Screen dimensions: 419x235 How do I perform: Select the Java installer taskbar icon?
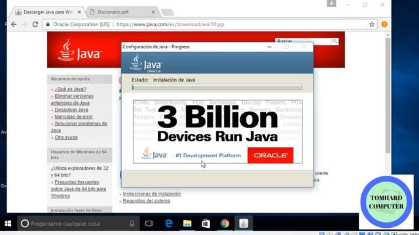(244, 223)
